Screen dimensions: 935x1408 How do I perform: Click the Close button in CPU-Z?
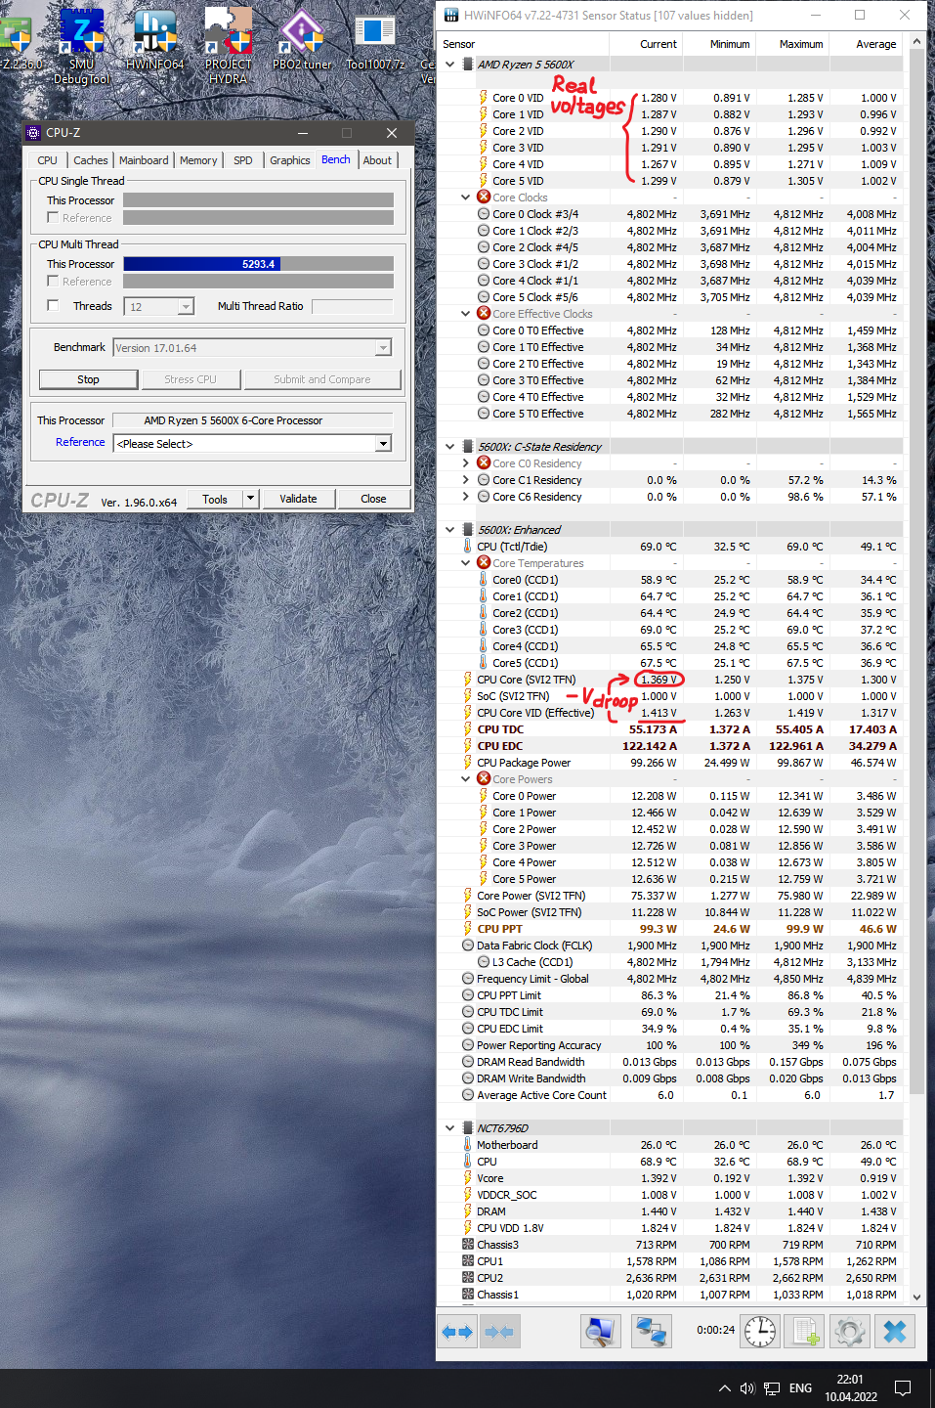[373, 499]
